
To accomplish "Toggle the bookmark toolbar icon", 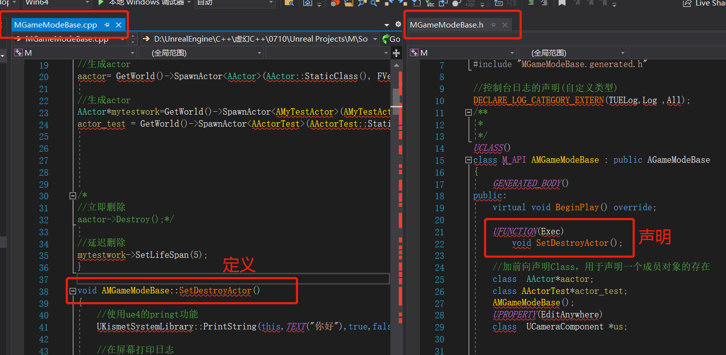I will tap(562, 3).
